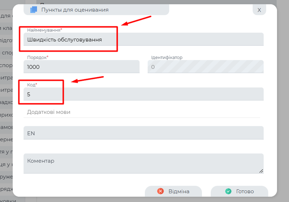
Task: Select the sidebar item showing 'підгот'
Action: (x=7, y=40)
